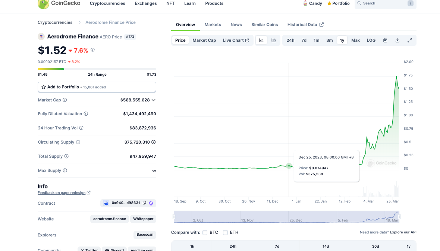The width and height of the screenshot is (440, 251).
Task: Open the Candy rewards icon
Action: pos(305,3)
